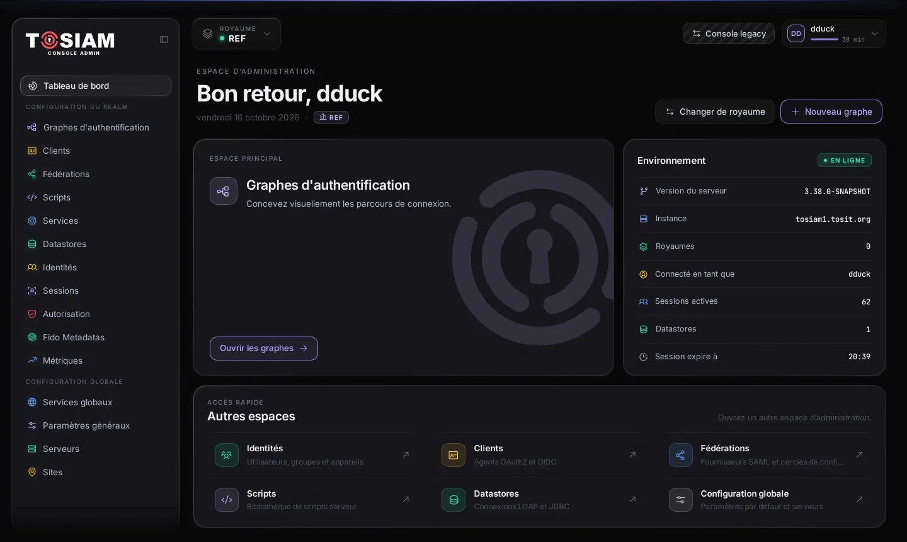The height and width of the screenshot is (542, 907).
Task: Click the Scripts code icon in sidebar
Action: pos(32,197)
